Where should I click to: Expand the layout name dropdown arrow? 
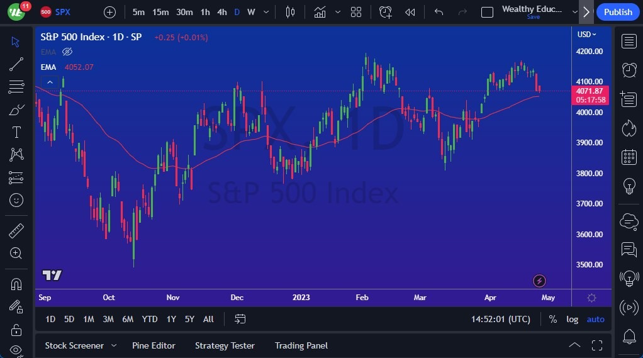[574, 13]
